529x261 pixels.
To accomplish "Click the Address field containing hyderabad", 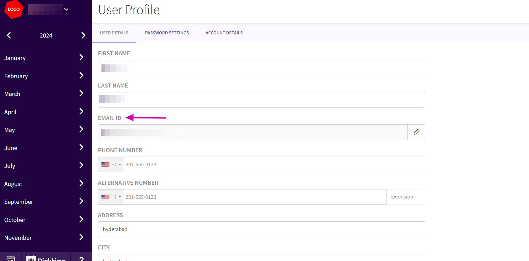I will 262,229.
